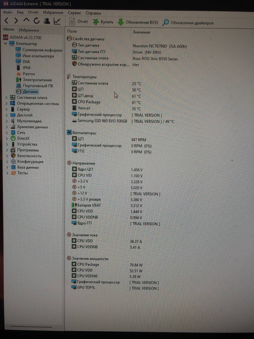Image resolution: width=254 pixels, height=339 pixels.
Task: Click Температуры section thermometer icon
Action: 69,77
